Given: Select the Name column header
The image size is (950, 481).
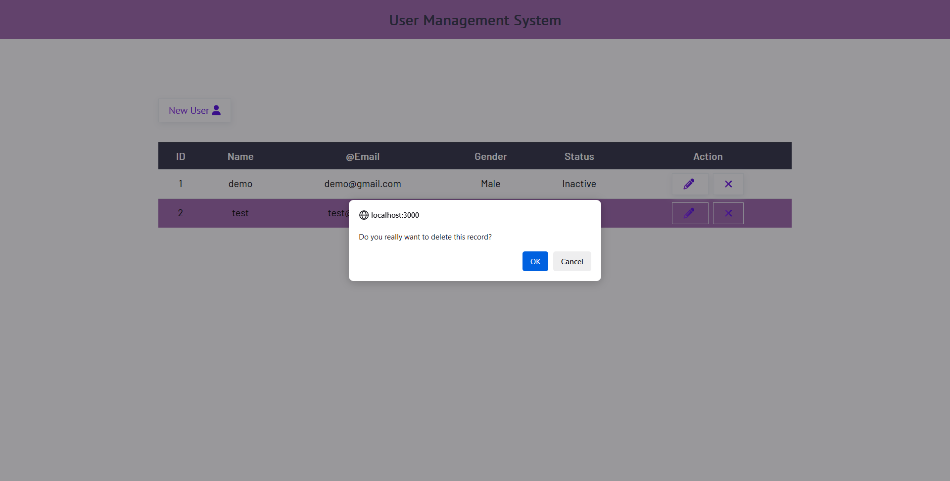Looking at the screenshot, I should [240, 156].
